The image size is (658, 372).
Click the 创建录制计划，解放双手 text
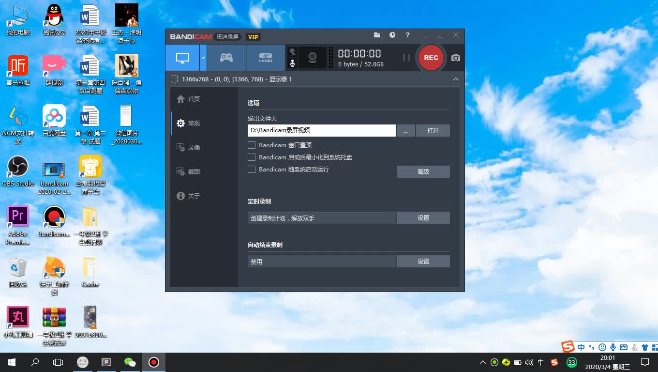coord(283,218)
